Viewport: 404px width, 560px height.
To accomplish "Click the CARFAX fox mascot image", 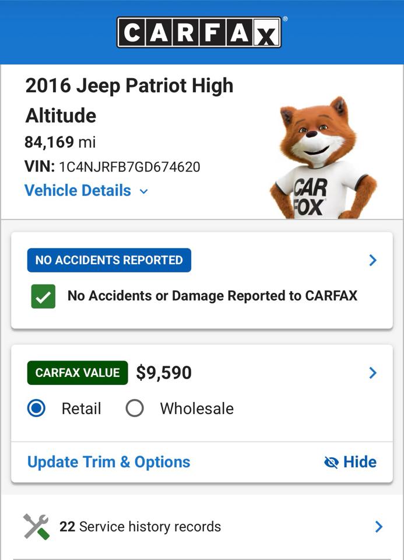I will pyautogui.click(x=321, y=157).
